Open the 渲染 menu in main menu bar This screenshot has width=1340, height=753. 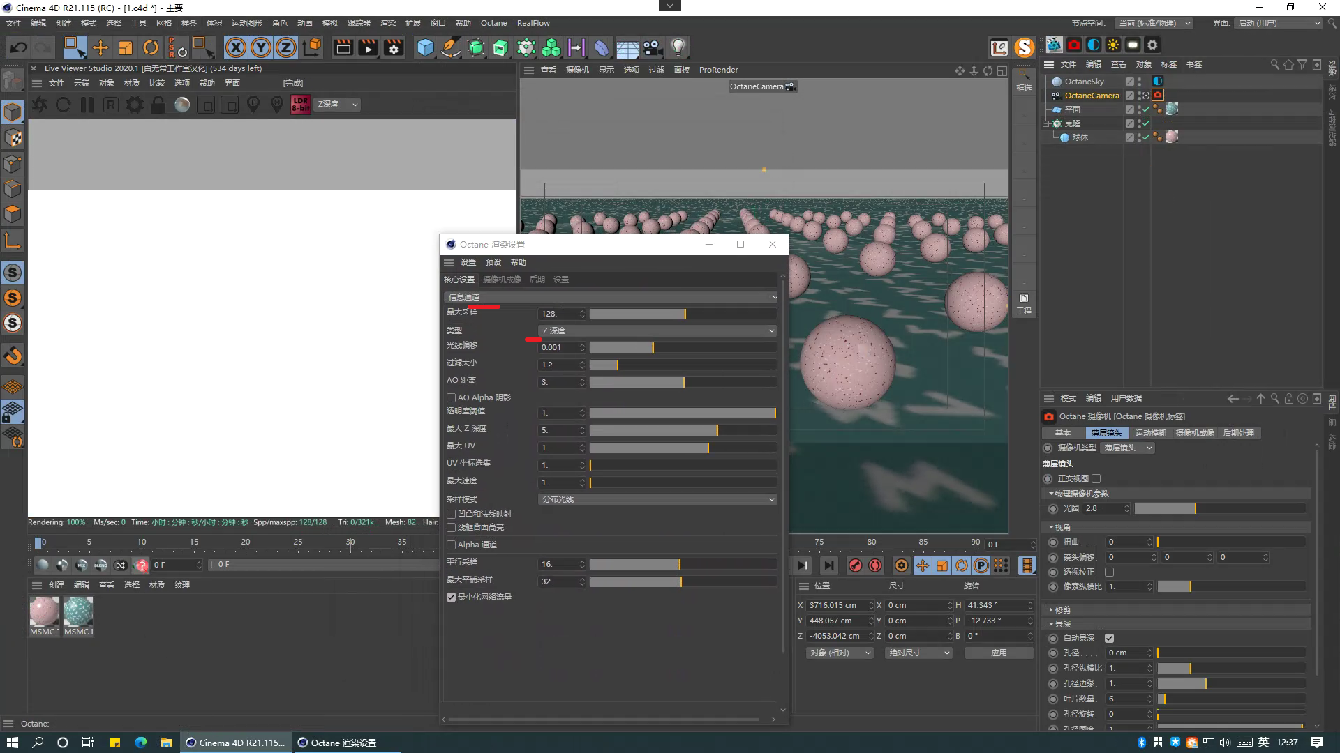(x=388, y=23)
